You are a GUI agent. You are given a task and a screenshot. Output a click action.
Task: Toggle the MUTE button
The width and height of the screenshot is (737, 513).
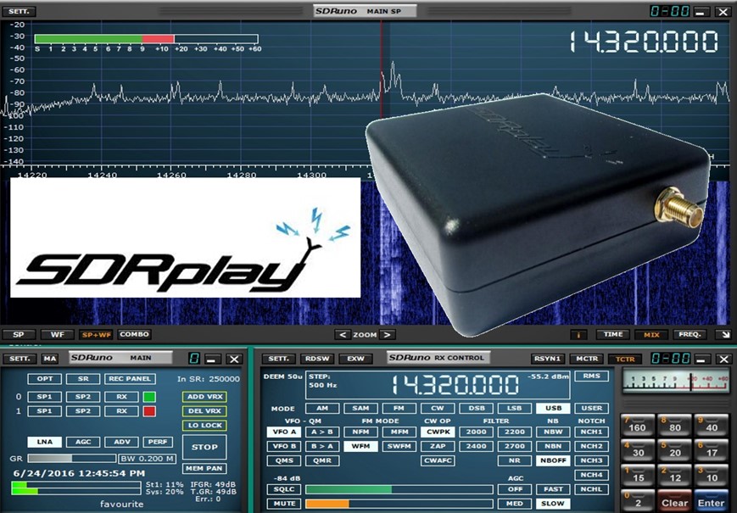(x=283, y=504)
